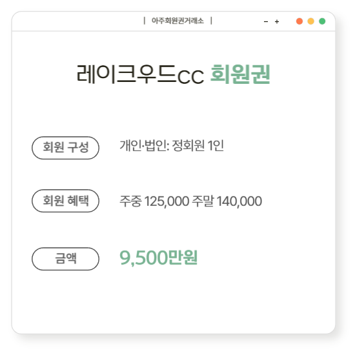Click the 레이크우드cc heading text
Viewport: 355px width, 355px height.
pyautogui.click(x=140, y=74)
